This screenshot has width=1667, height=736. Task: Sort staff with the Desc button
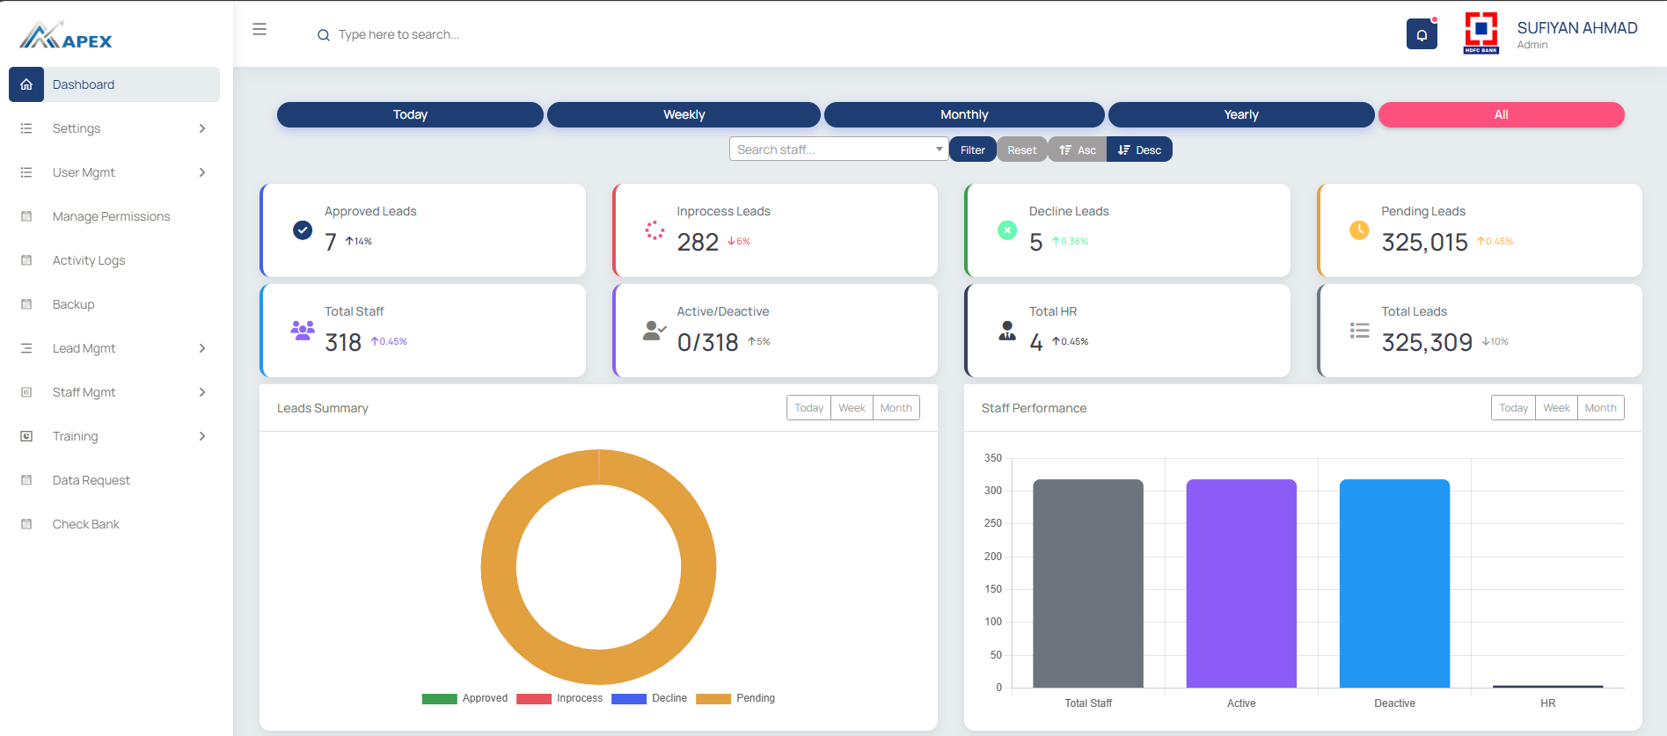tap(1139, 149)
